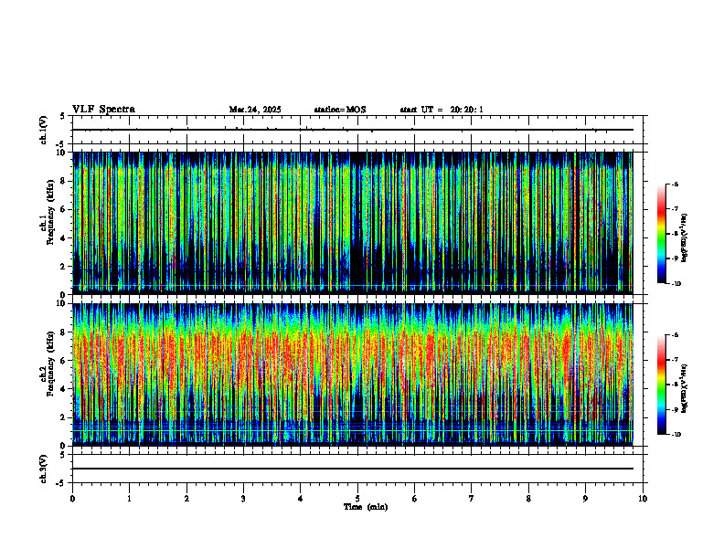
Task: Click the ch.3 voltage waveform trace
Action: tap(353, 469)
